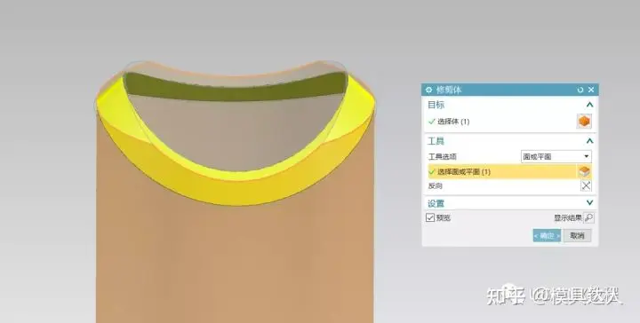This screenshot has height=323, width=640.
Task: Click the 工具选项 label
Action: point(443,156)
